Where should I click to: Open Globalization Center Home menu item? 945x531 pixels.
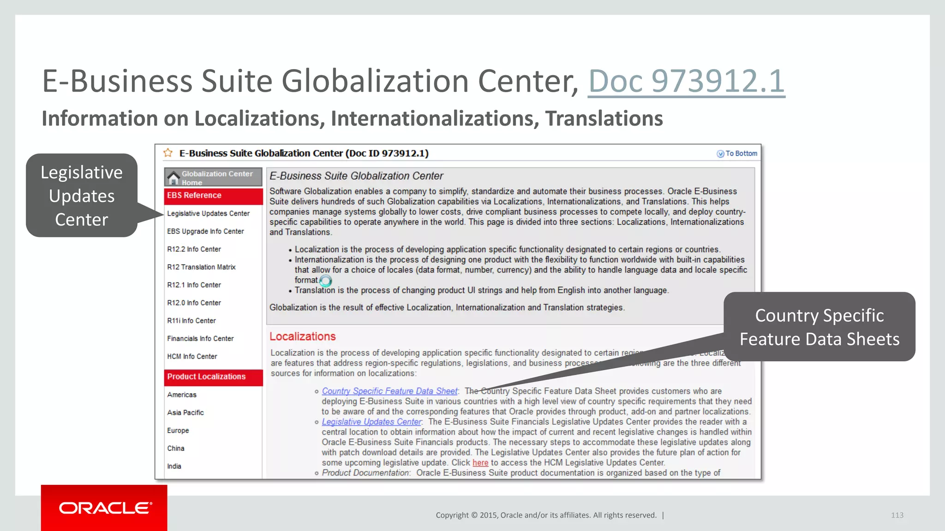213,177
